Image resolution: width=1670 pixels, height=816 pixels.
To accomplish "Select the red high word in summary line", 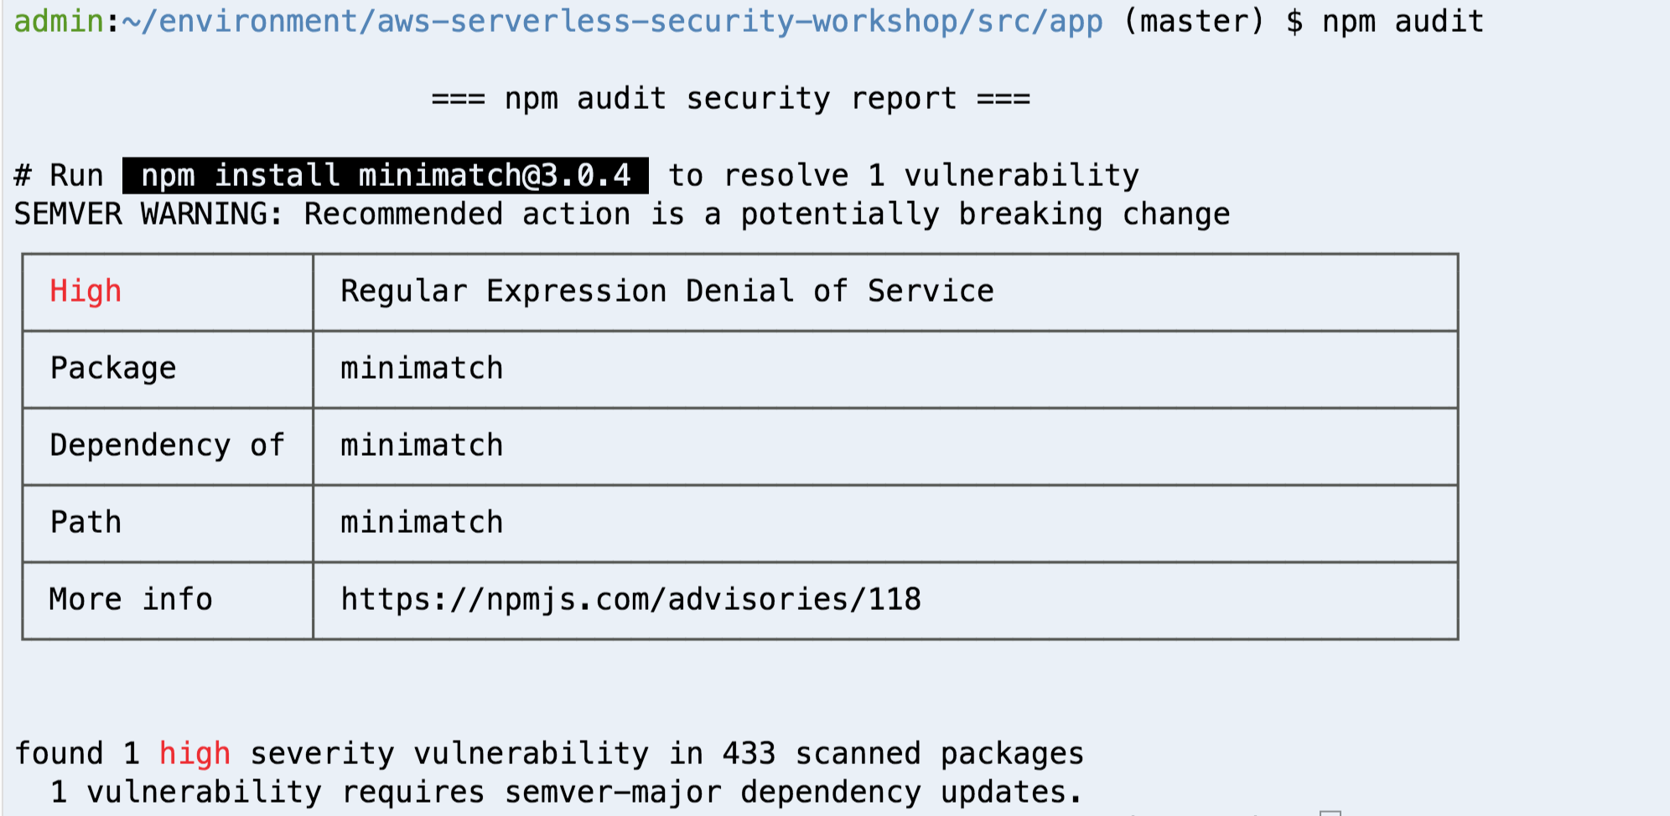I will tap(194, 754).
